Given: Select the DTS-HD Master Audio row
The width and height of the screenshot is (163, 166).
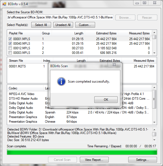Looking at the screenshot, I should [80, 99].
